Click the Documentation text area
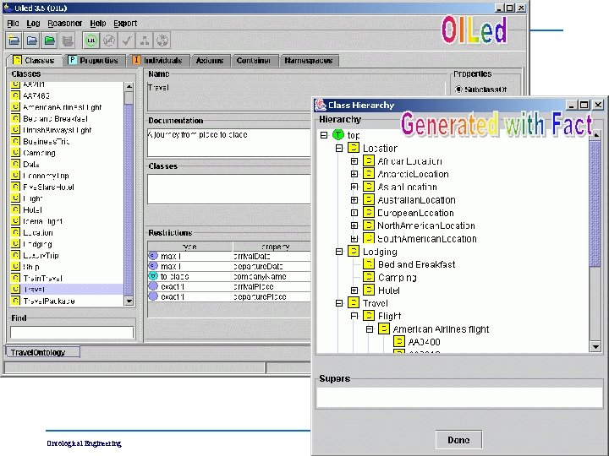This screenshot has width=609, height=456. coord(229,143)
